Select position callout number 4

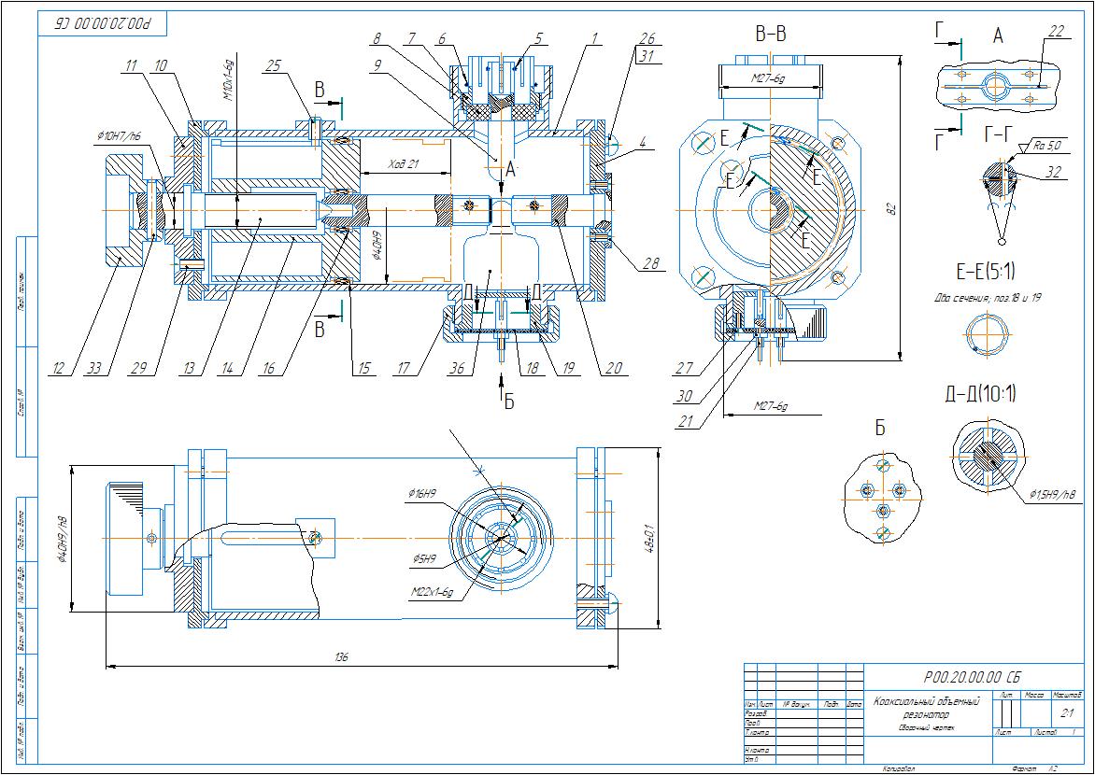(645, 143)
